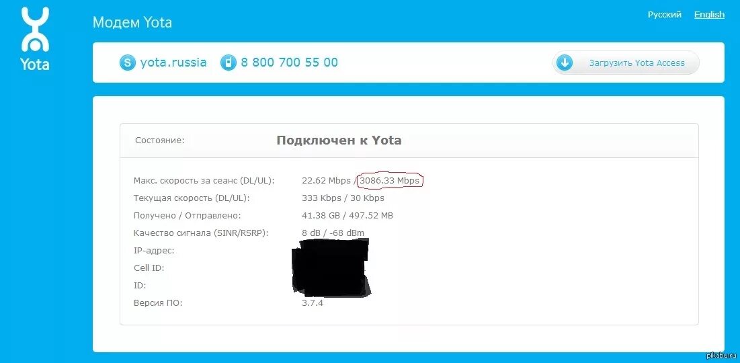The width and height of the screenshot is (740, 363).
Task: Click the Состояние label
Action: [159, 140]
